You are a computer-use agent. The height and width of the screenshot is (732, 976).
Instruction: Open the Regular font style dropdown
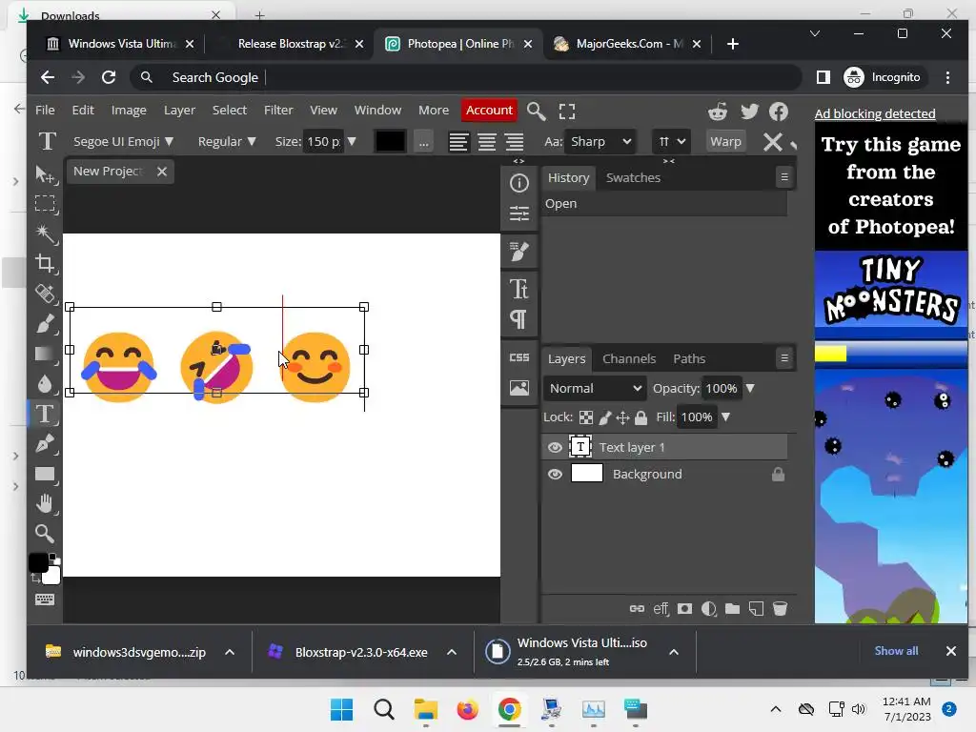click(227, 142)
